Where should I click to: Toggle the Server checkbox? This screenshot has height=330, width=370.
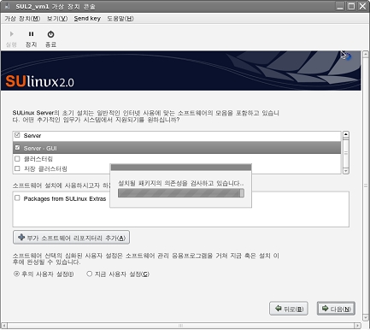[17, 135]
